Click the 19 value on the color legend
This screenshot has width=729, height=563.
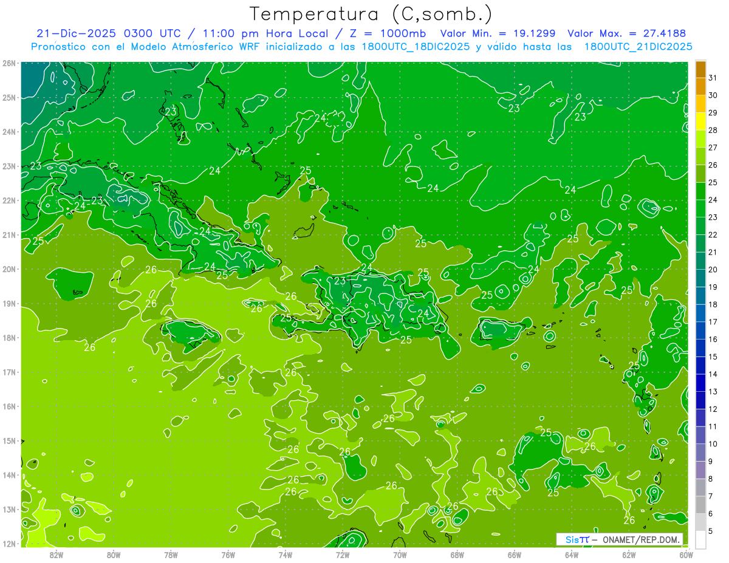713,287
